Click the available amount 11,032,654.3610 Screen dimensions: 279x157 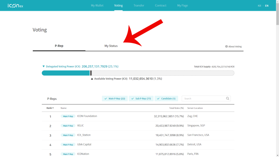pyautogui.click(x=141, y=79)
